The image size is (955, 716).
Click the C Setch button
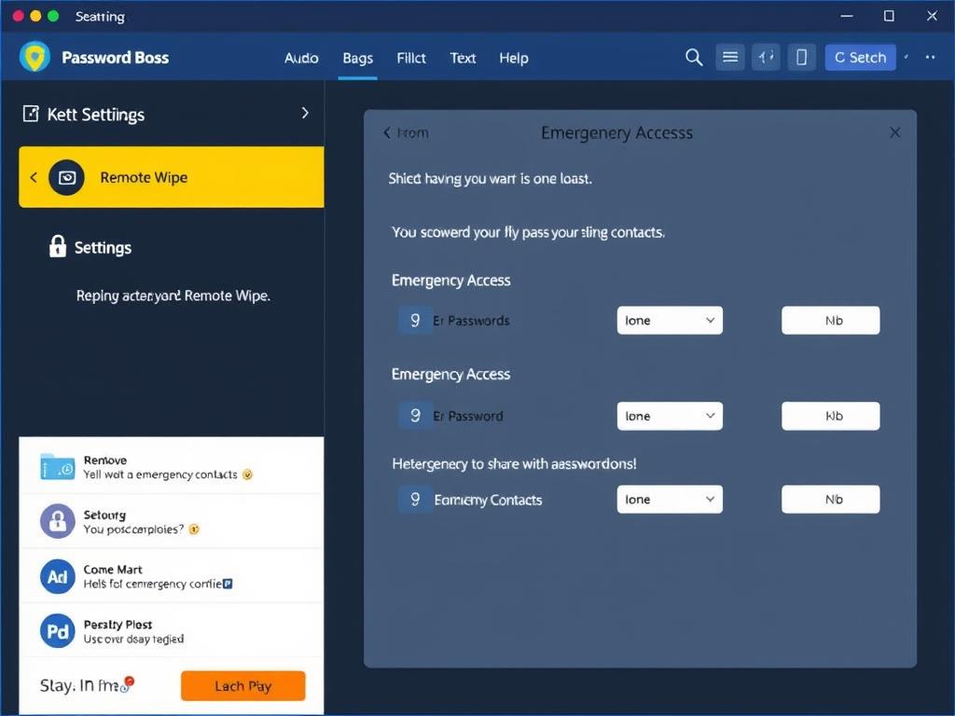tap(860, 57)
